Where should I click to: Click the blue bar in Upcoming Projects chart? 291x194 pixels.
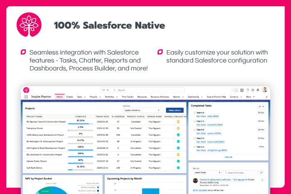click(x=150, y=191)
